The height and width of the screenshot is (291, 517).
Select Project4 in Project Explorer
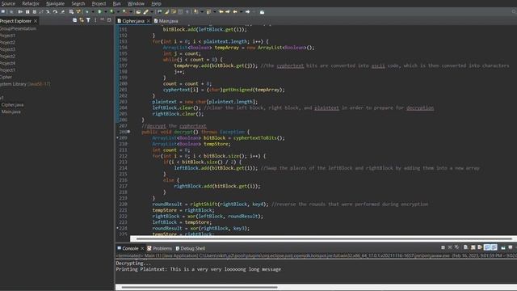point(7,63)
